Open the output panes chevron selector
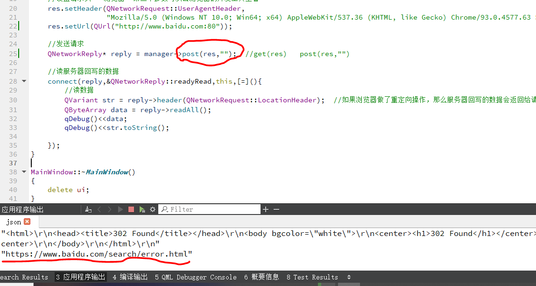Screen dimensions: 536x286 click(348, 277)
